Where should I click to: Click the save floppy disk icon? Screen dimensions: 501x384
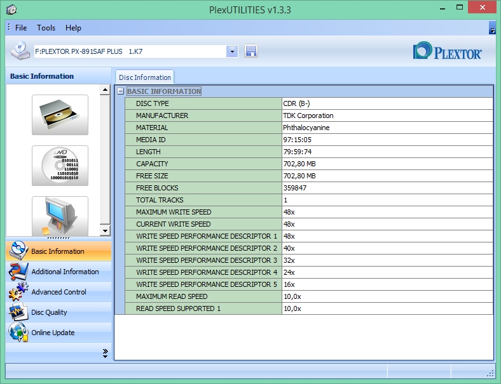pyautogui.click(x=251, y=51)
